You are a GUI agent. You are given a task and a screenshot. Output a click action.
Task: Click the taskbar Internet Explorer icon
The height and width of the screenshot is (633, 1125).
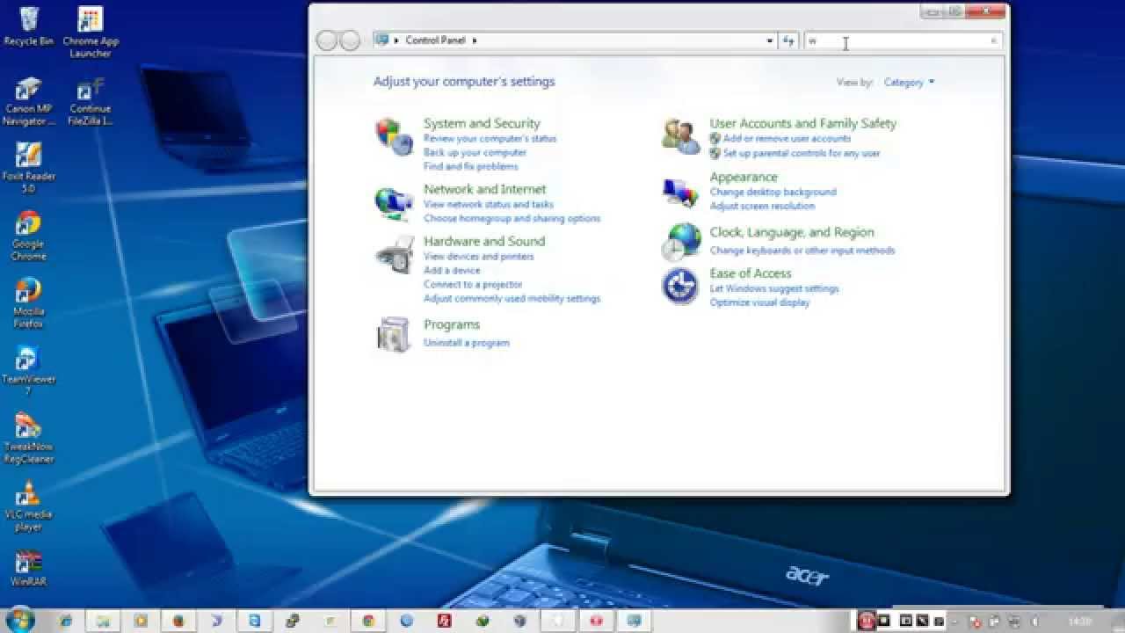66,621
